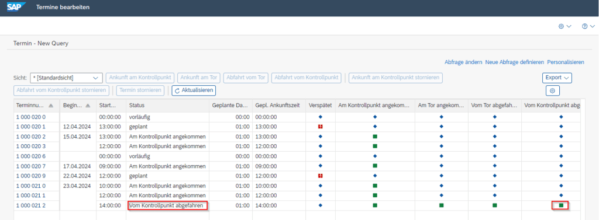Click green checkpoint-arrival square for 1 000 020 2
Image resolution: width=599 pixels, height=220 pixels.
[x=375, y=136]
